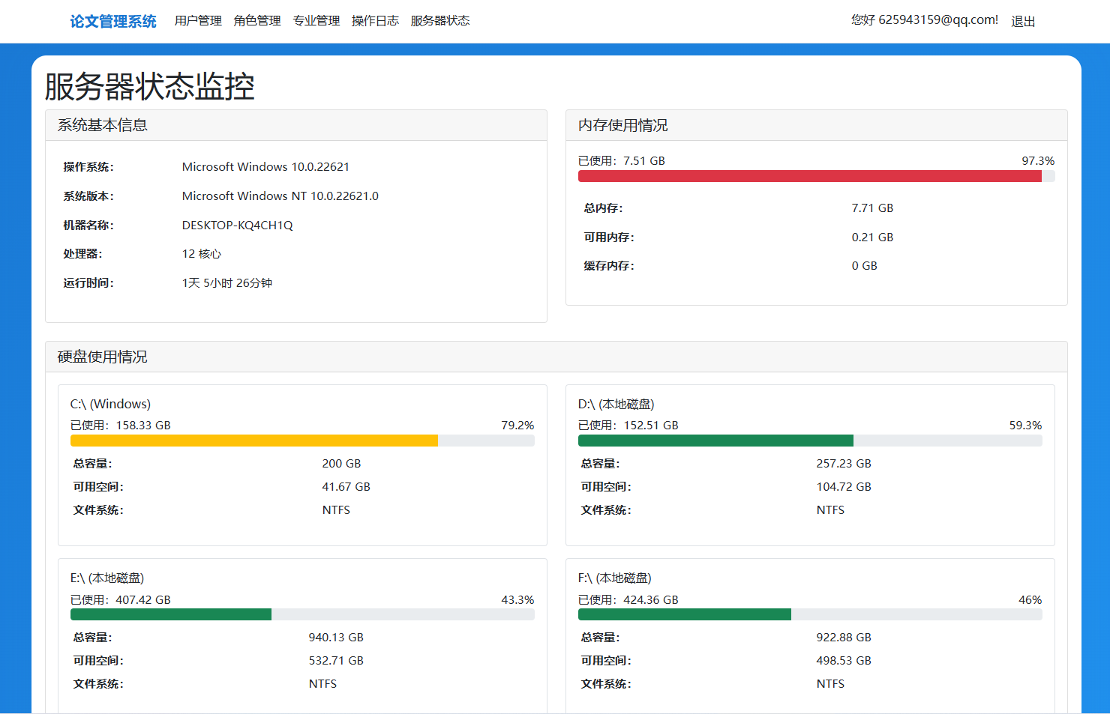Click the 系统版本 label
Image resolution: width=1110 pixels, height=714 pixels.
pos(88,196)
